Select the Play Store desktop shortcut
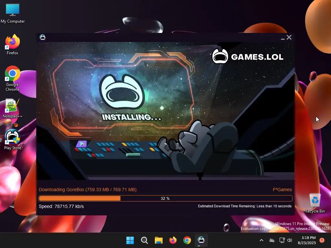 coord(13,139)
